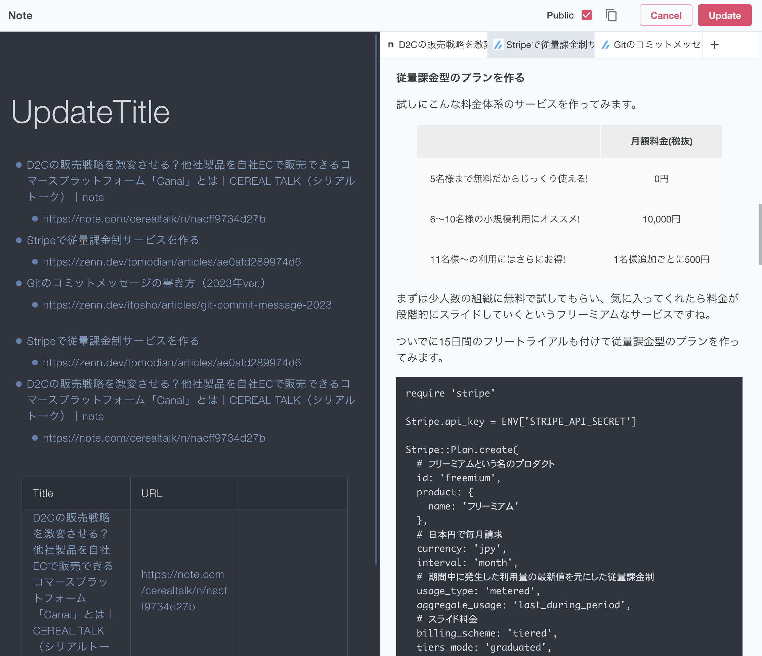
Task: Click the first Stripeで従量課金制サービスを作る link
Action: (x=113, y=240)
